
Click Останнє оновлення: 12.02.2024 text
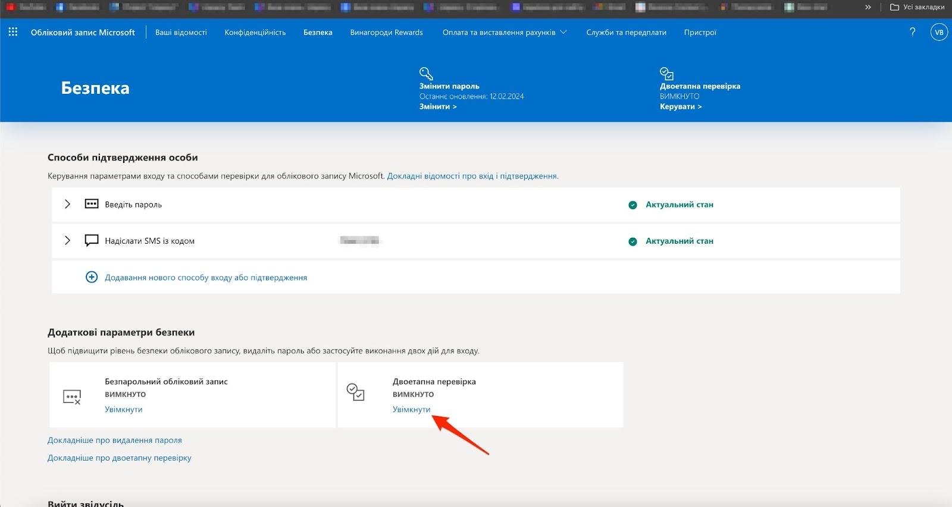(x=471, y=96)
